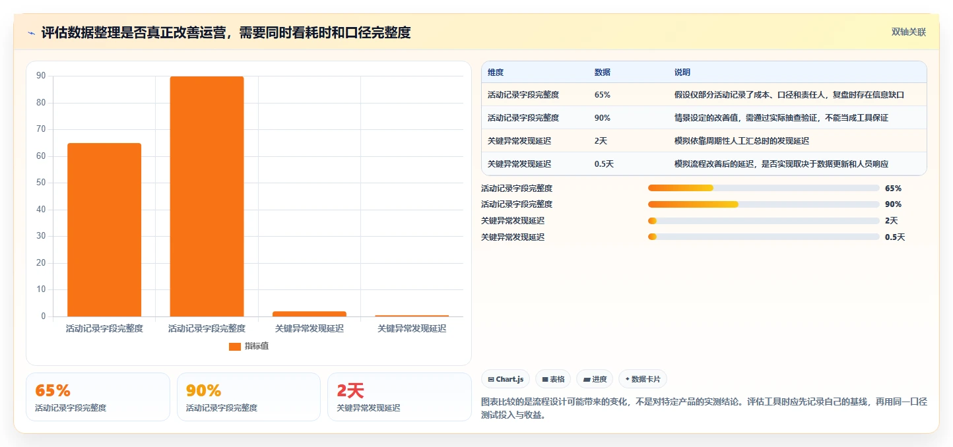Click the y-axis tick label 0
The image size is (953, 447).
tap(44, 316)
